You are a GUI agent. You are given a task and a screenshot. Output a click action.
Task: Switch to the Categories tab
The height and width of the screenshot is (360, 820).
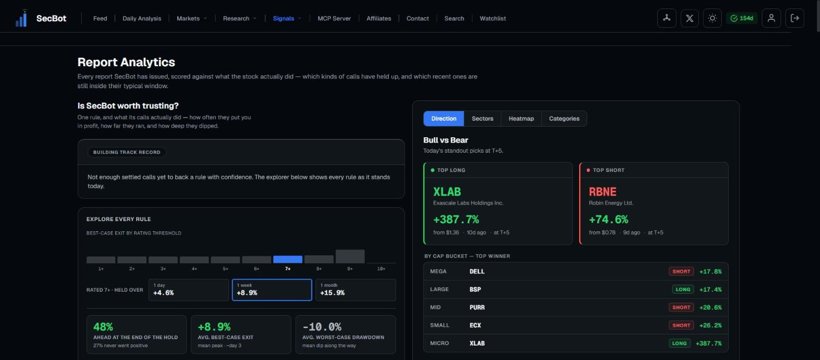point(564,119)
